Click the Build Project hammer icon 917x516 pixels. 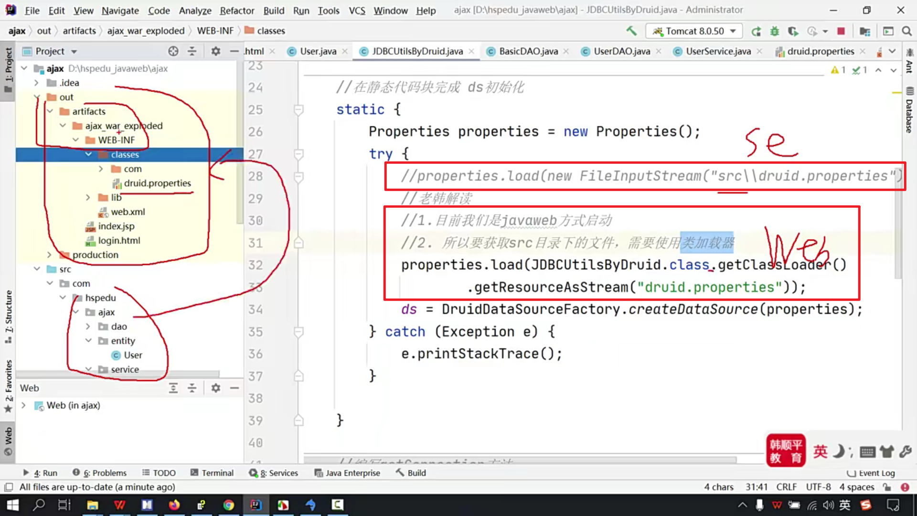coord(631,31)
